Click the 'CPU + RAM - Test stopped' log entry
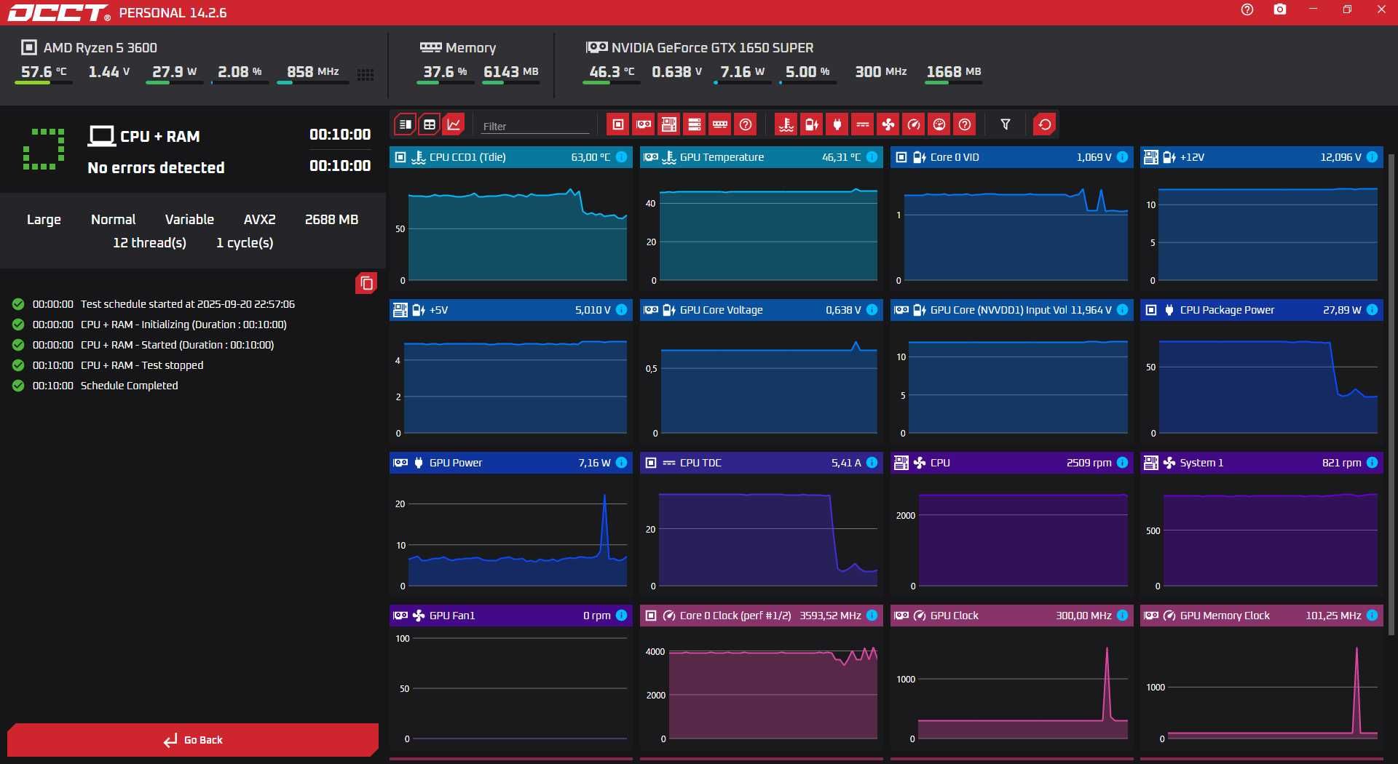Screen dimensions: 1398x764 click(x=142, y=365)
